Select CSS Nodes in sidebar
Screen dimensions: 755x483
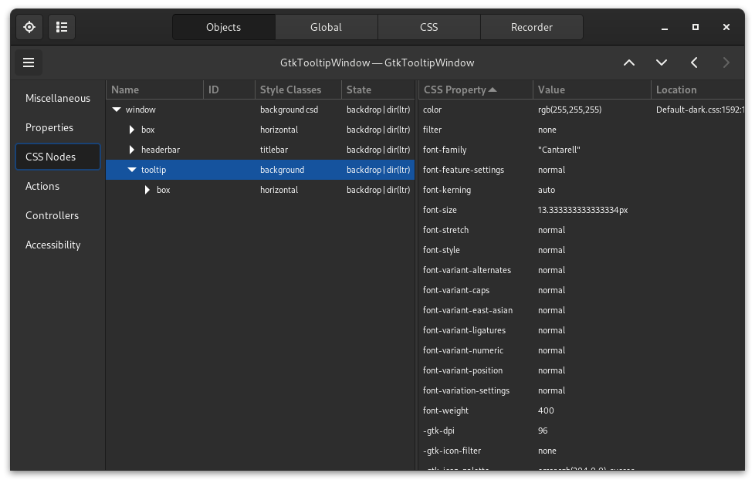pos(58,157)
